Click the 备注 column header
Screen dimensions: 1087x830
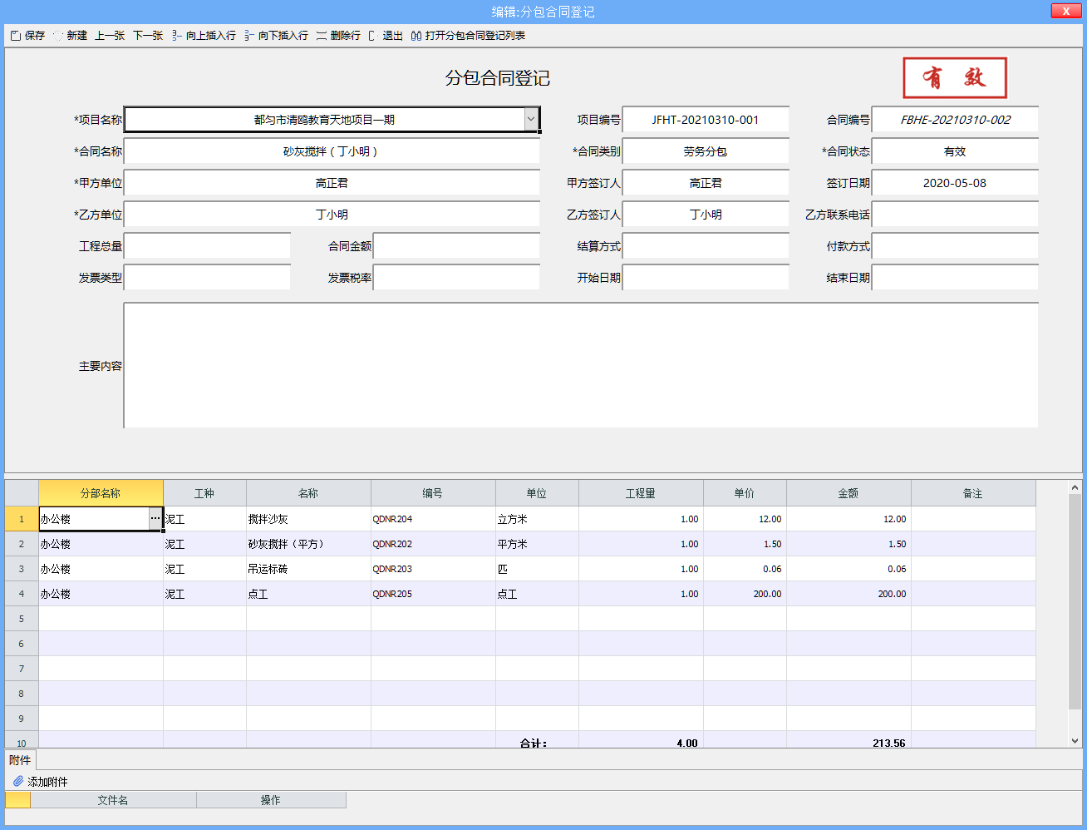(x=973, y=493)
